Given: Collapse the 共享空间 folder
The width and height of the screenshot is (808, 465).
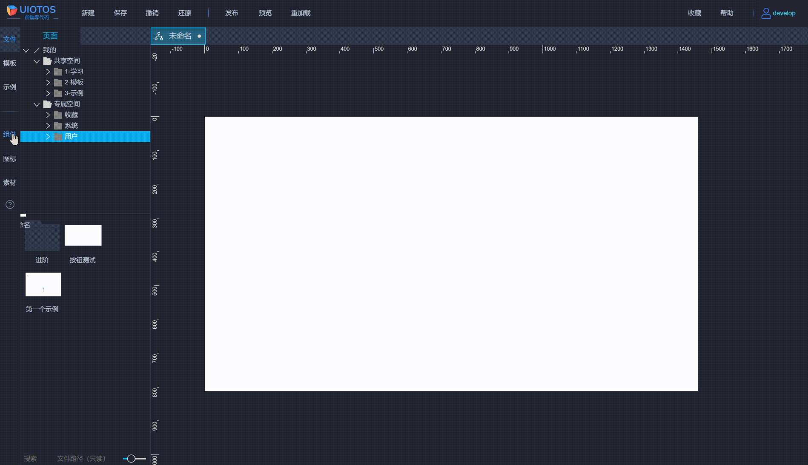Looking at the screenshot, I should (x=37, y=61).
